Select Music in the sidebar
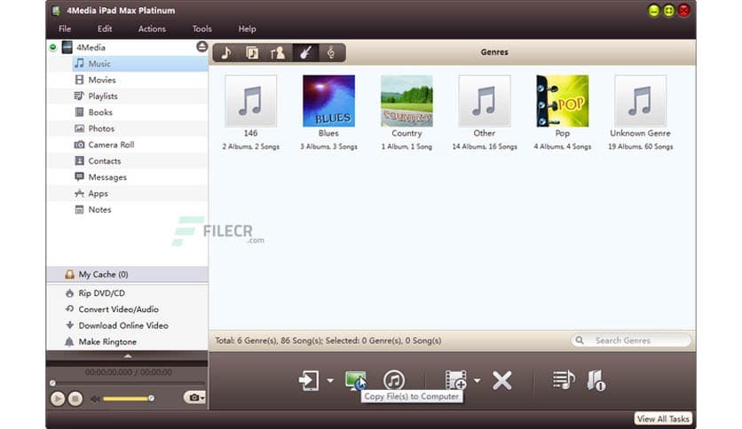The height and width of the screenshot is (429, 742). point(140,63)
